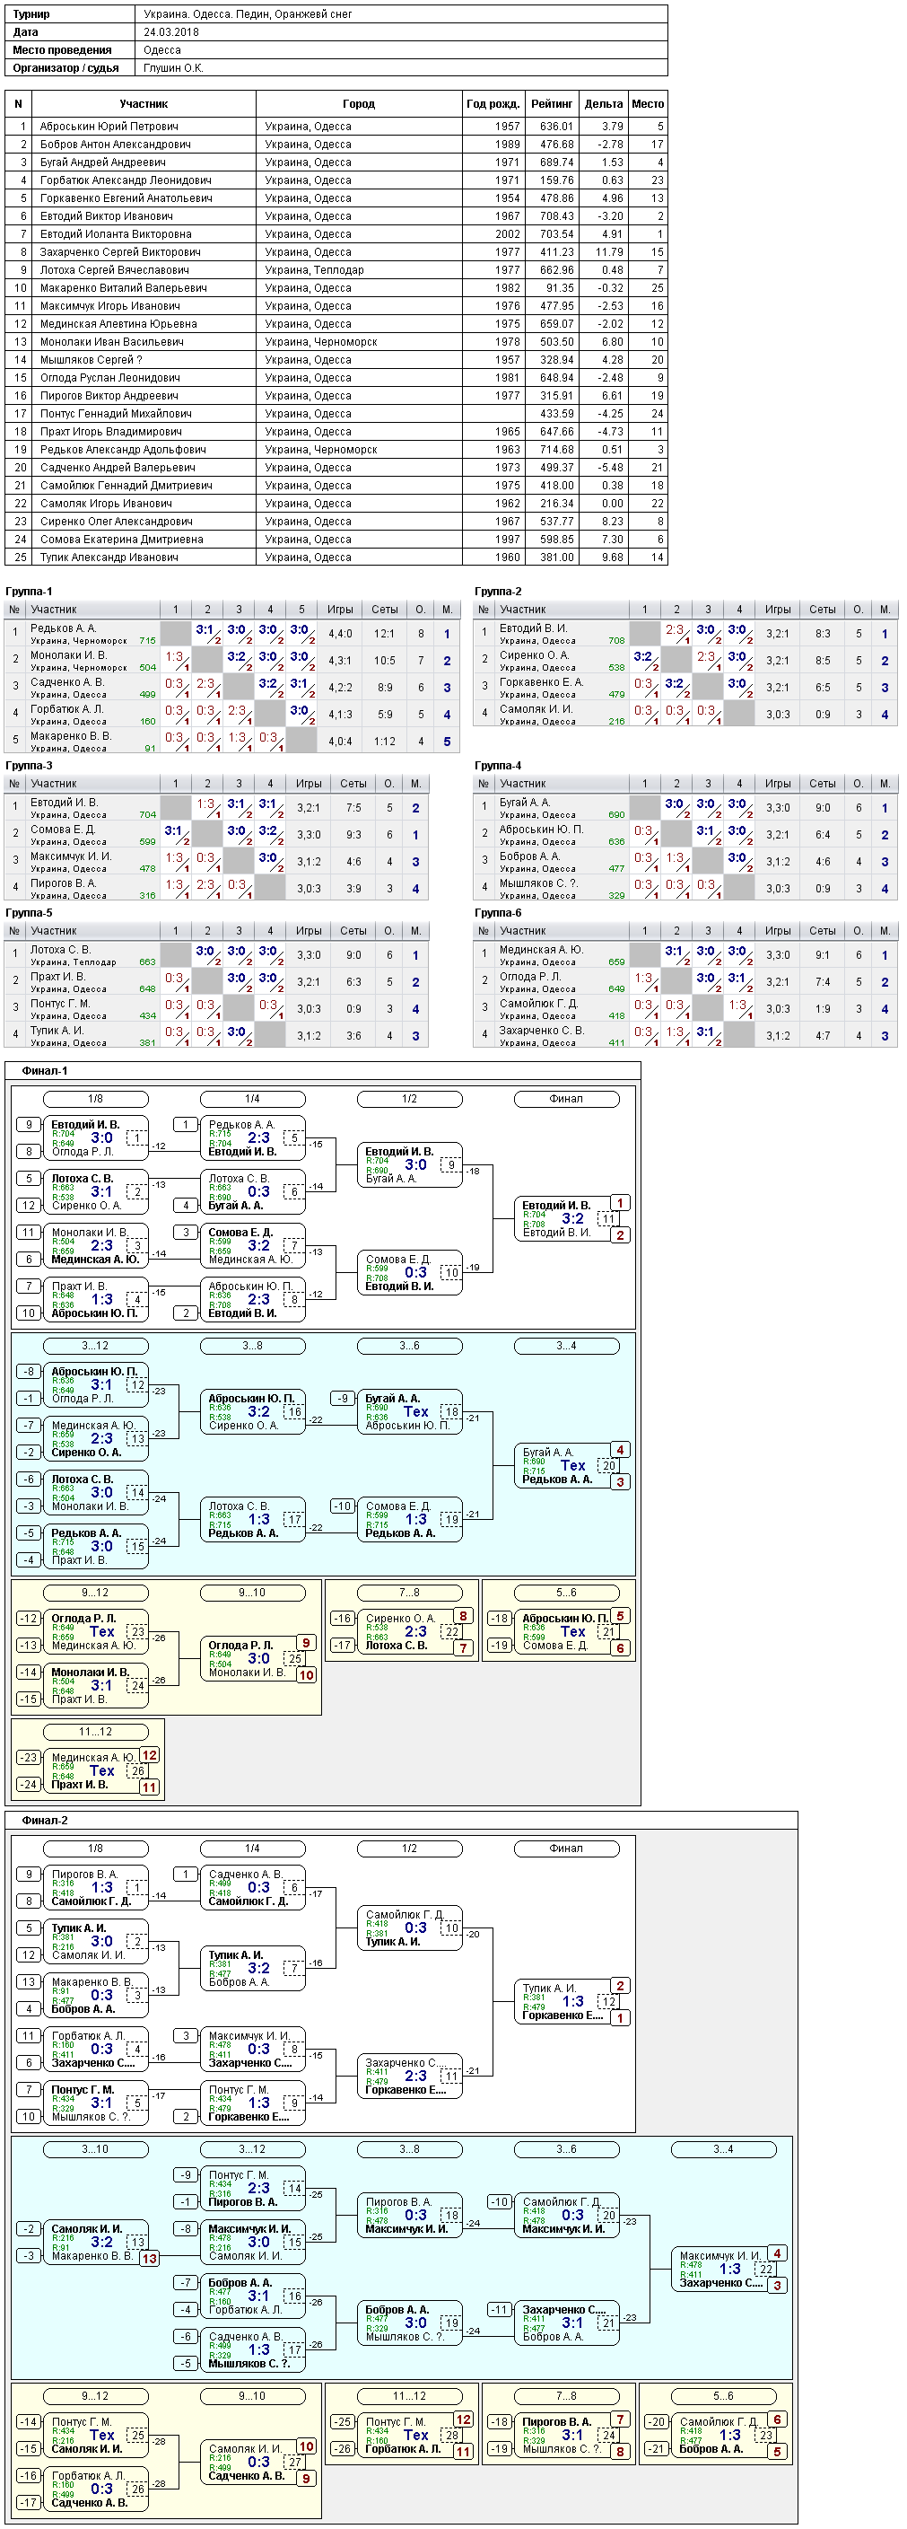Click "Сеты" column header in Группа-3
907x2529 pixels.
pos(353,784)
